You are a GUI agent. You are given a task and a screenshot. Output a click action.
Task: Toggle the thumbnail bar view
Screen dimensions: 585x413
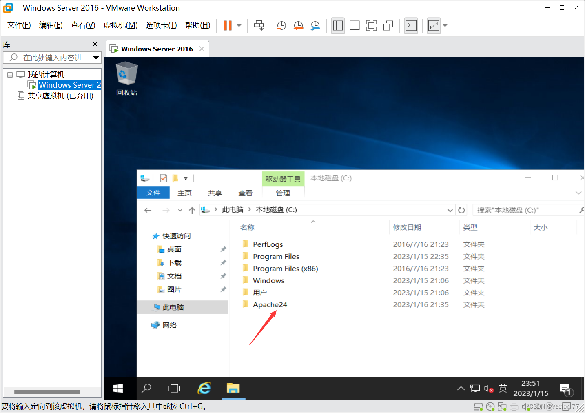(x=355, y=26)
